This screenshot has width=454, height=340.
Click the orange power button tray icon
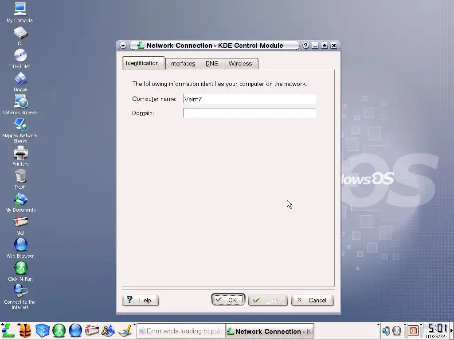pyautogui.click(x=413, y=330)
